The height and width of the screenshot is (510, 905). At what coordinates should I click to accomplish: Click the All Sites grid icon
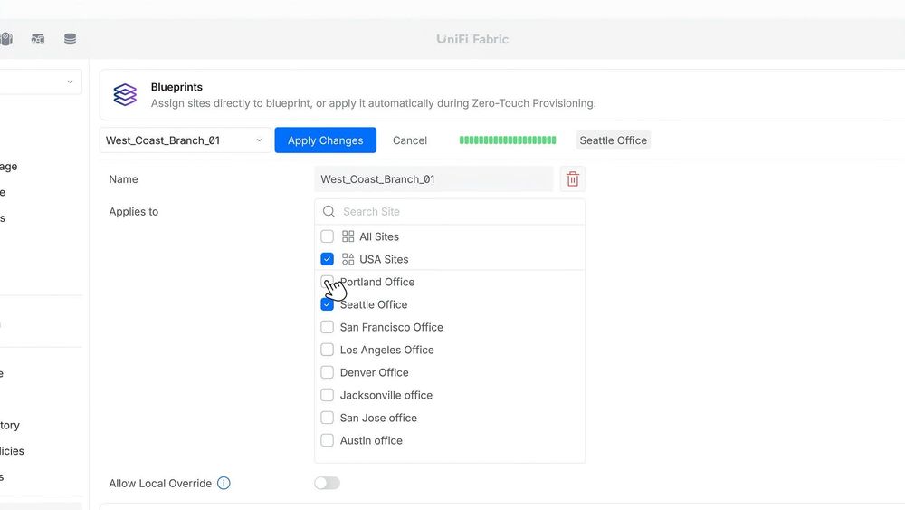tap(348, 236)
